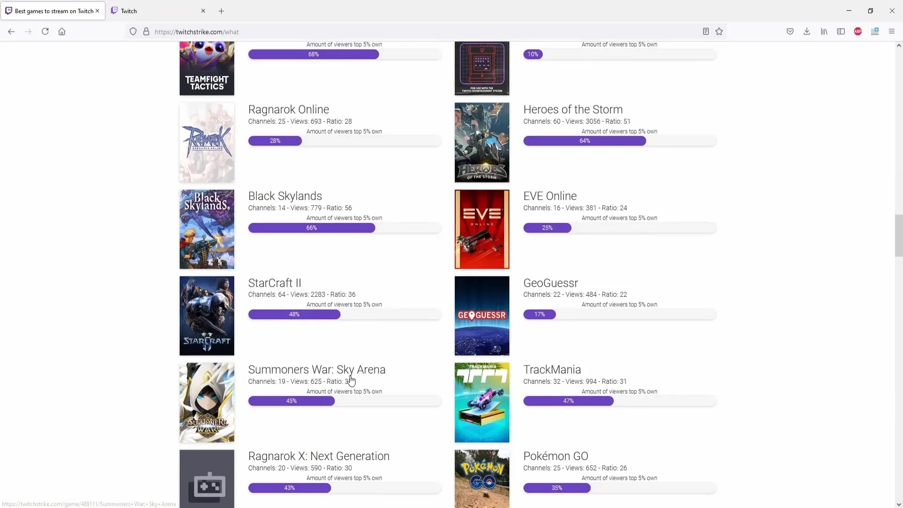Click the Summoners War: Sky Arena link

tap(317, 370)
